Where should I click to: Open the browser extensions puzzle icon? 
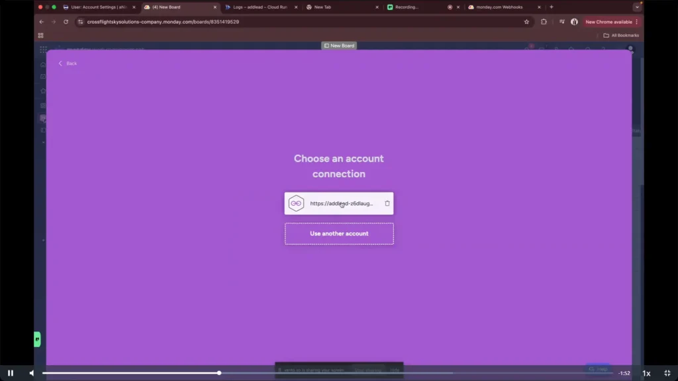click(x=544, y=22)
